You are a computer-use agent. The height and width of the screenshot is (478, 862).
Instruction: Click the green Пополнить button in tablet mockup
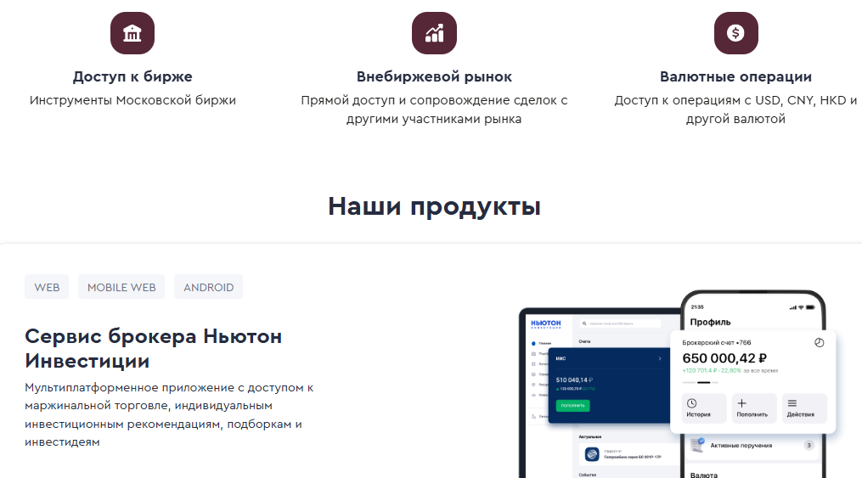pos(573,406)
